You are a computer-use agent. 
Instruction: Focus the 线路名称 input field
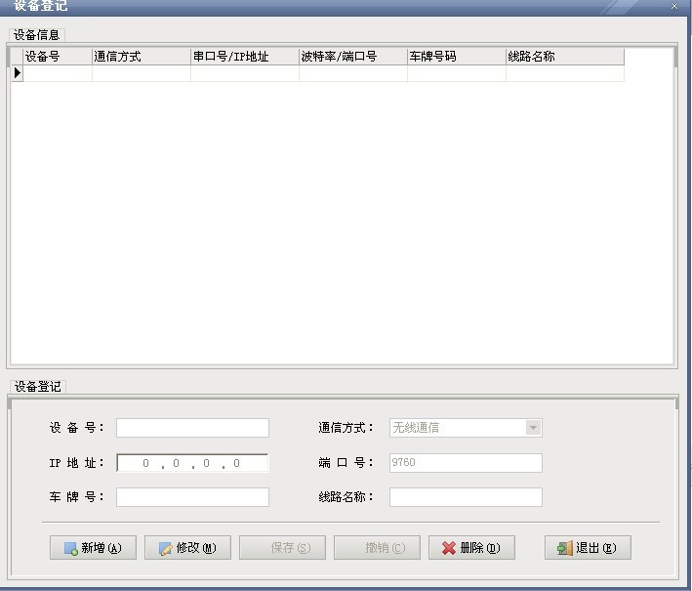coord(466,497)
